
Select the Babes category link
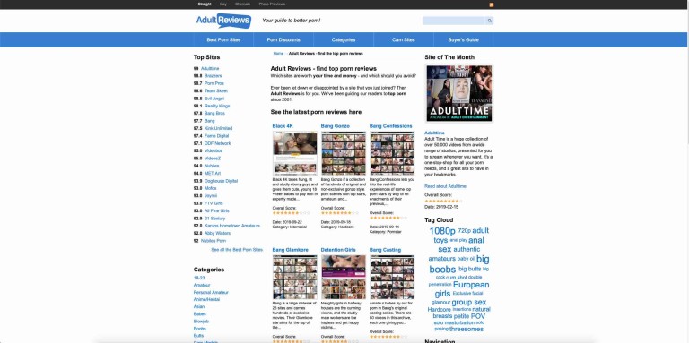tap(200, 314)
